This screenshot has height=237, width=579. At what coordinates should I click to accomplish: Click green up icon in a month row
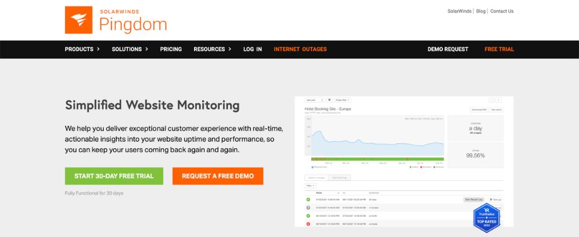(309, 216)
